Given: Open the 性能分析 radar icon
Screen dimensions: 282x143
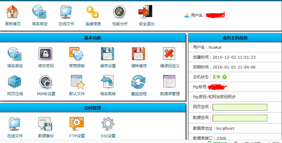Looking at the screenshot, I should point(119,12).
